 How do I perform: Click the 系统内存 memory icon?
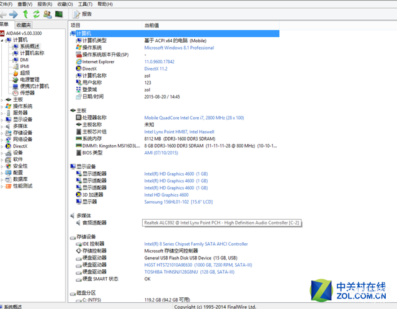(79, 138)
